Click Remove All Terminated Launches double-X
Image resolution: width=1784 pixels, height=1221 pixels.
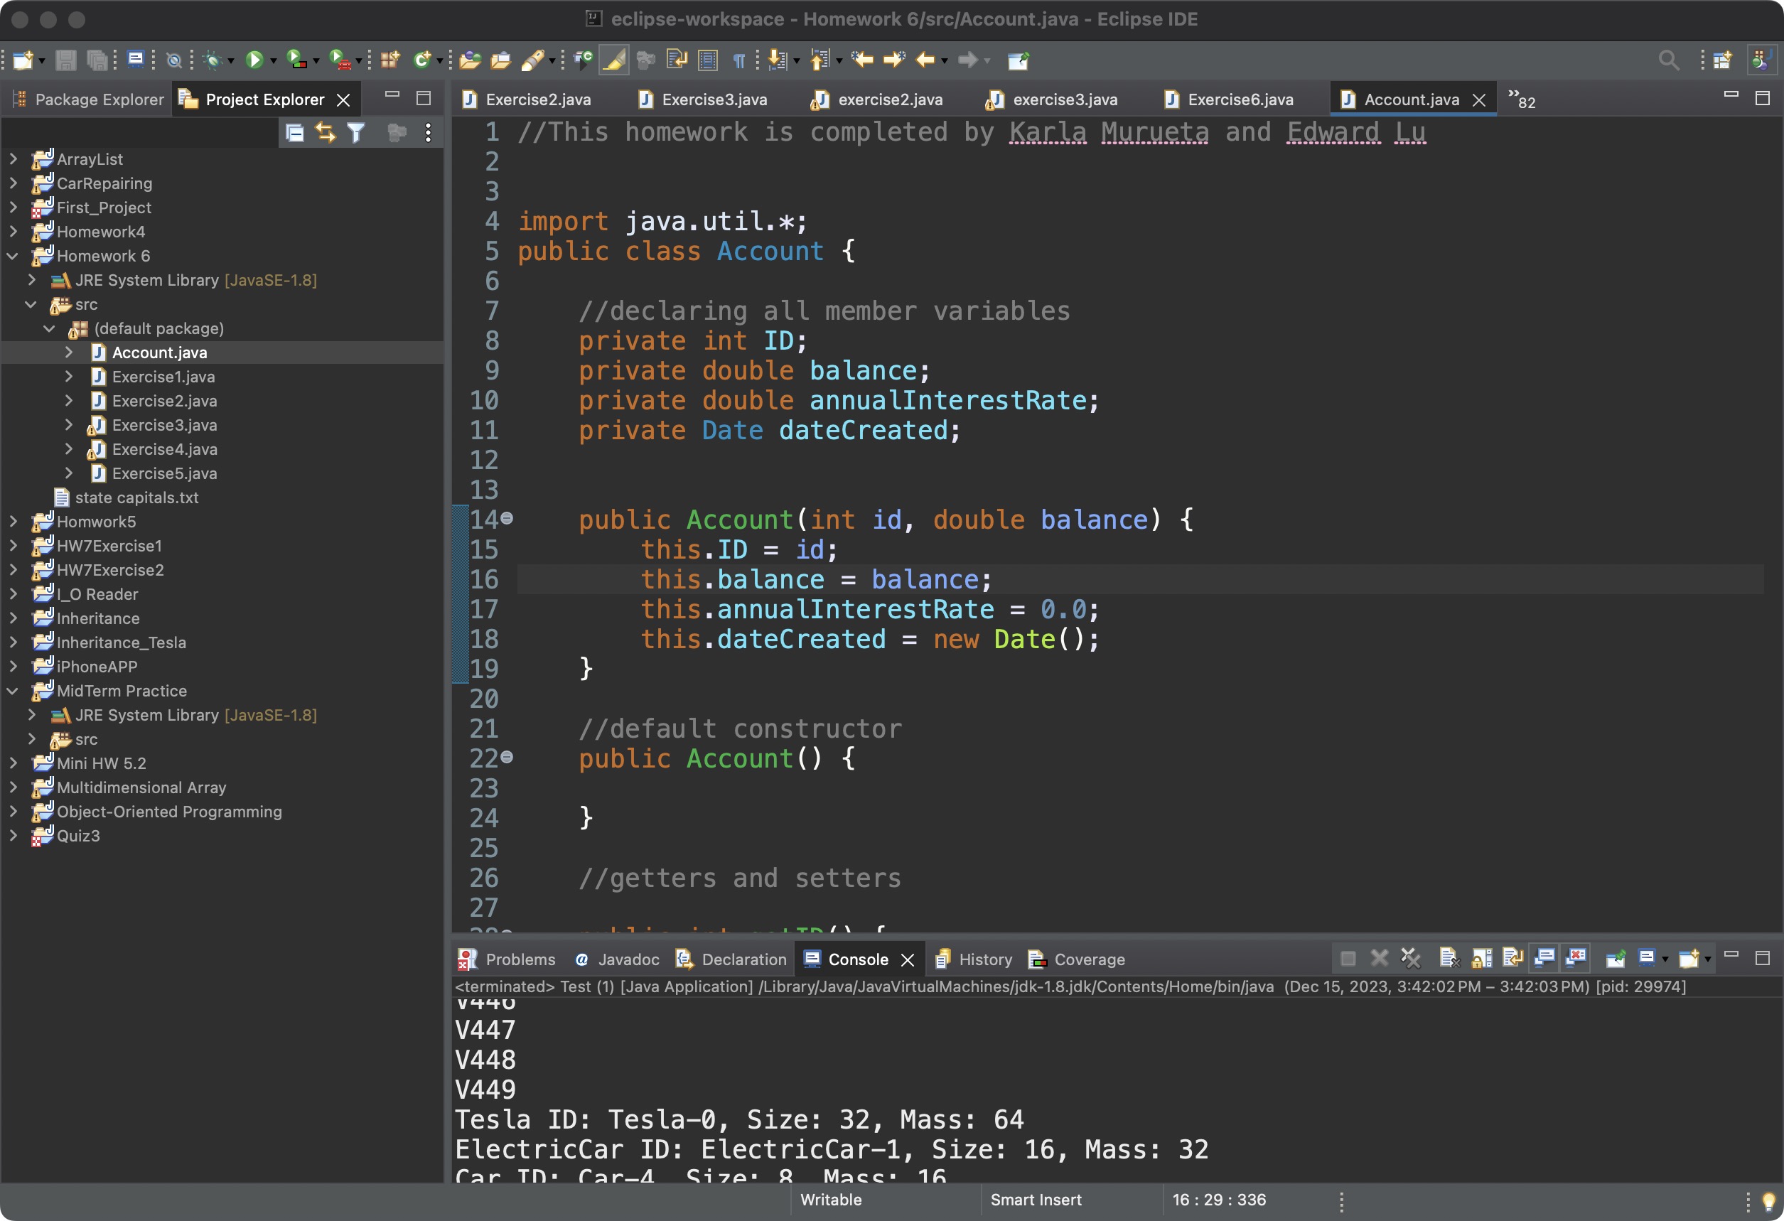tap(1411, 958)
